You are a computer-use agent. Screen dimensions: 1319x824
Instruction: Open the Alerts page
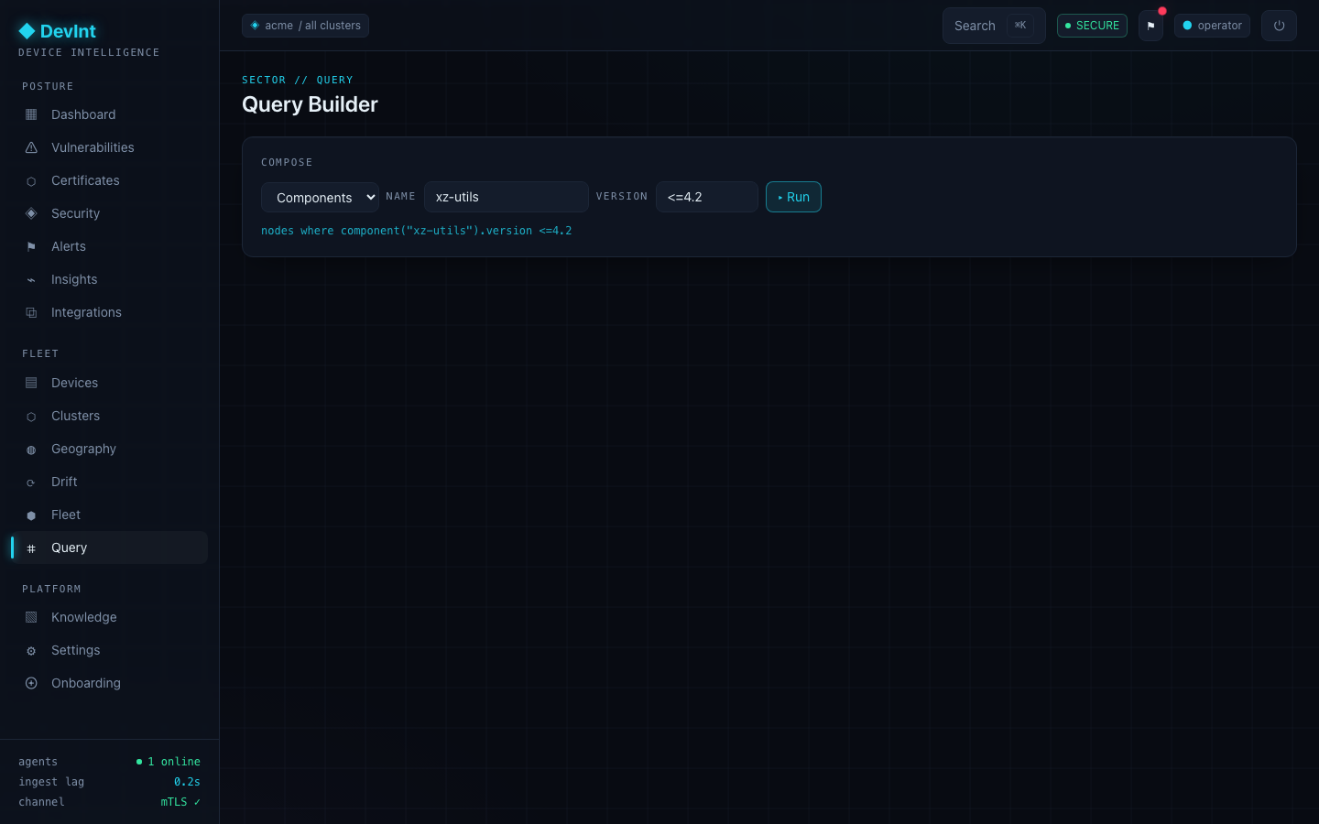pyautogui.click(x=109, y=246)
